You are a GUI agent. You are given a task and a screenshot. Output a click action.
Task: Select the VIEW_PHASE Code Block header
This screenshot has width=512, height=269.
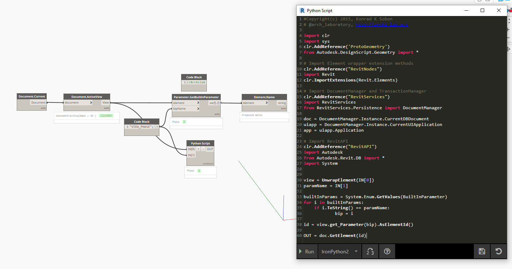click(x=142, y=122)
